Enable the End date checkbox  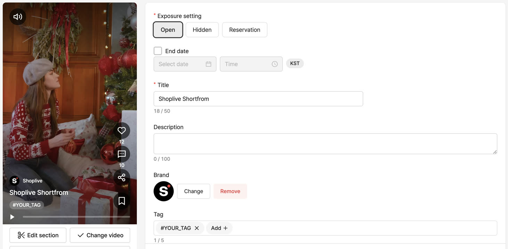point(158,51)
